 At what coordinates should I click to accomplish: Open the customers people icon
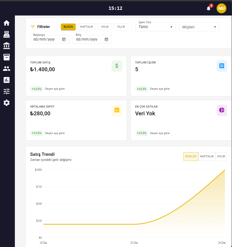tap(7, 69)
